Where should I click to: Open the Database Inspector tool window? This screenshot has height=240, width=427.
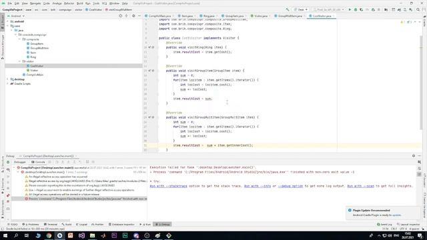(121, 225)
